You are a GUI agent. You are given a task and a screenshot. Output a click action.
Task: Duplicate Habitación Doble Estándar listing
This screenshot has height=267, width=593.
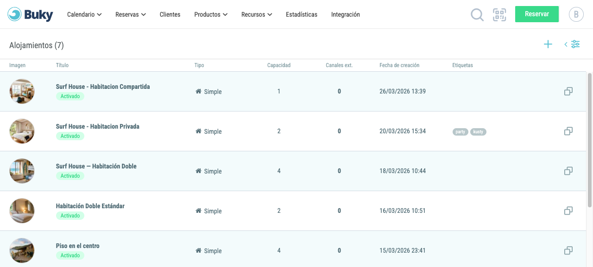click(x=568, y=211)
